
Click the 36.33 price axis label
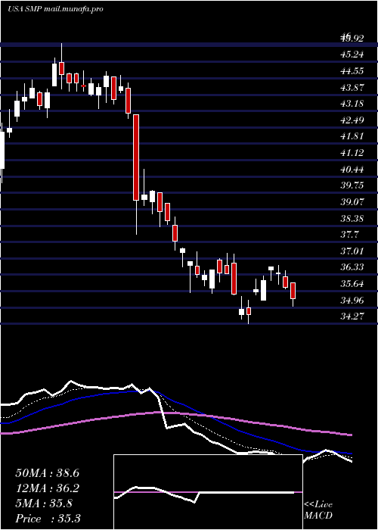[352, 267]
